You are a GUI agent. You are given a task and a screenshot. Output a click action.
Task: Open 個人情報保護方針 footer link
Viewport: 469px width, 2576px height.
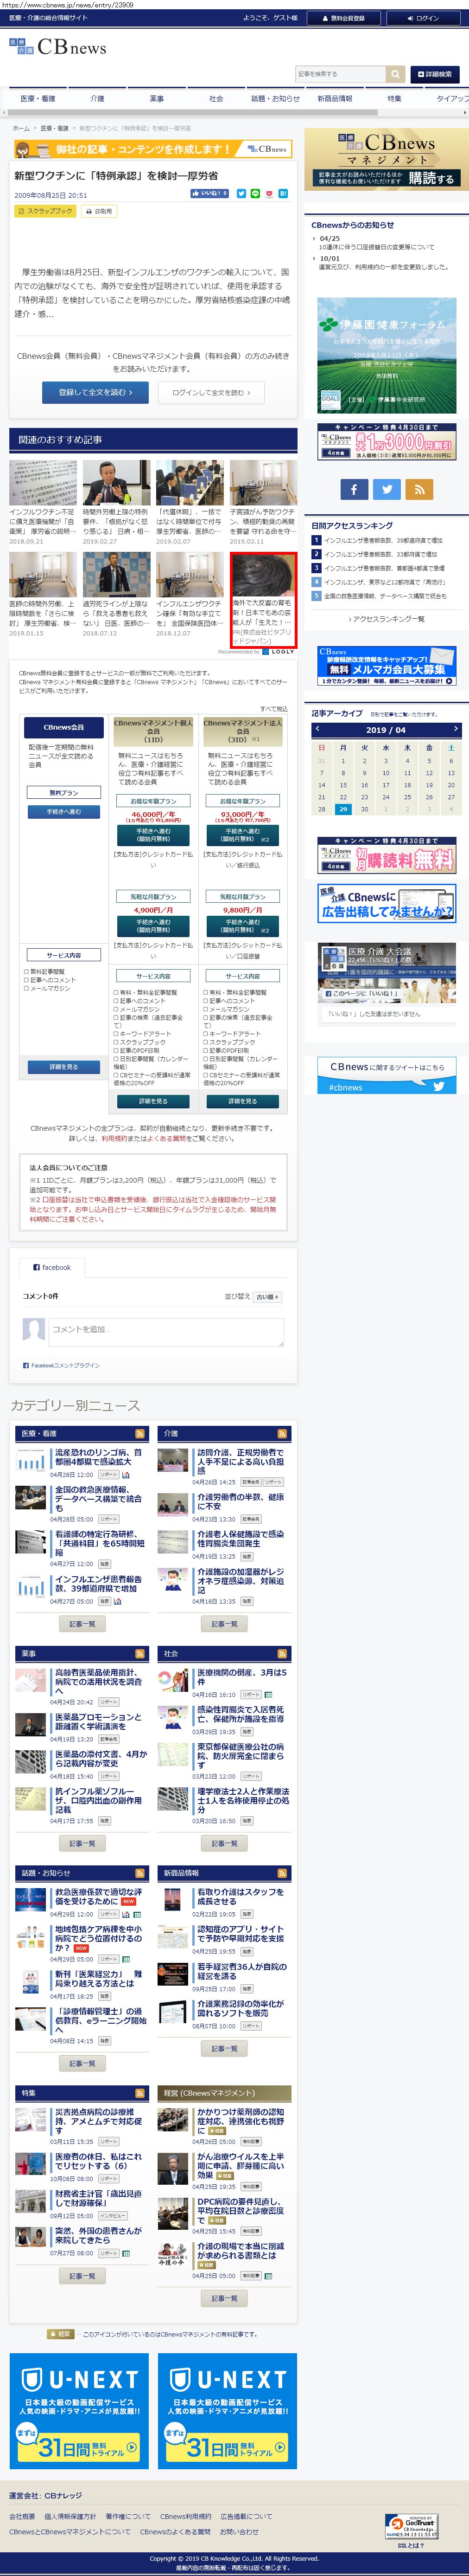click(x=70, y=2517)
